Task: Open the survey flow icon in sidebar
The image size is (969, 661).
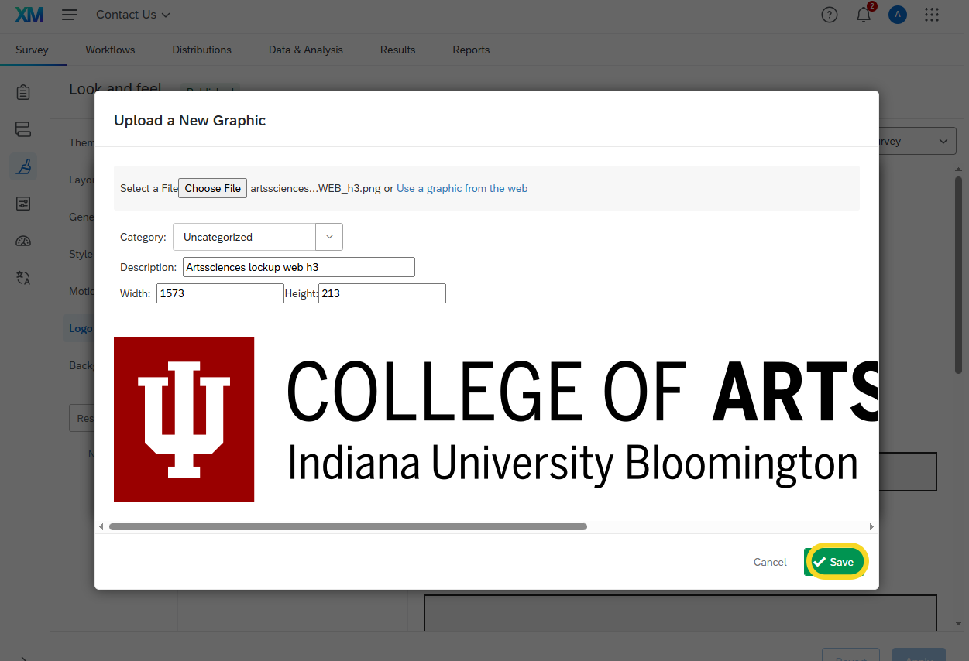Action: coord(23,129)
